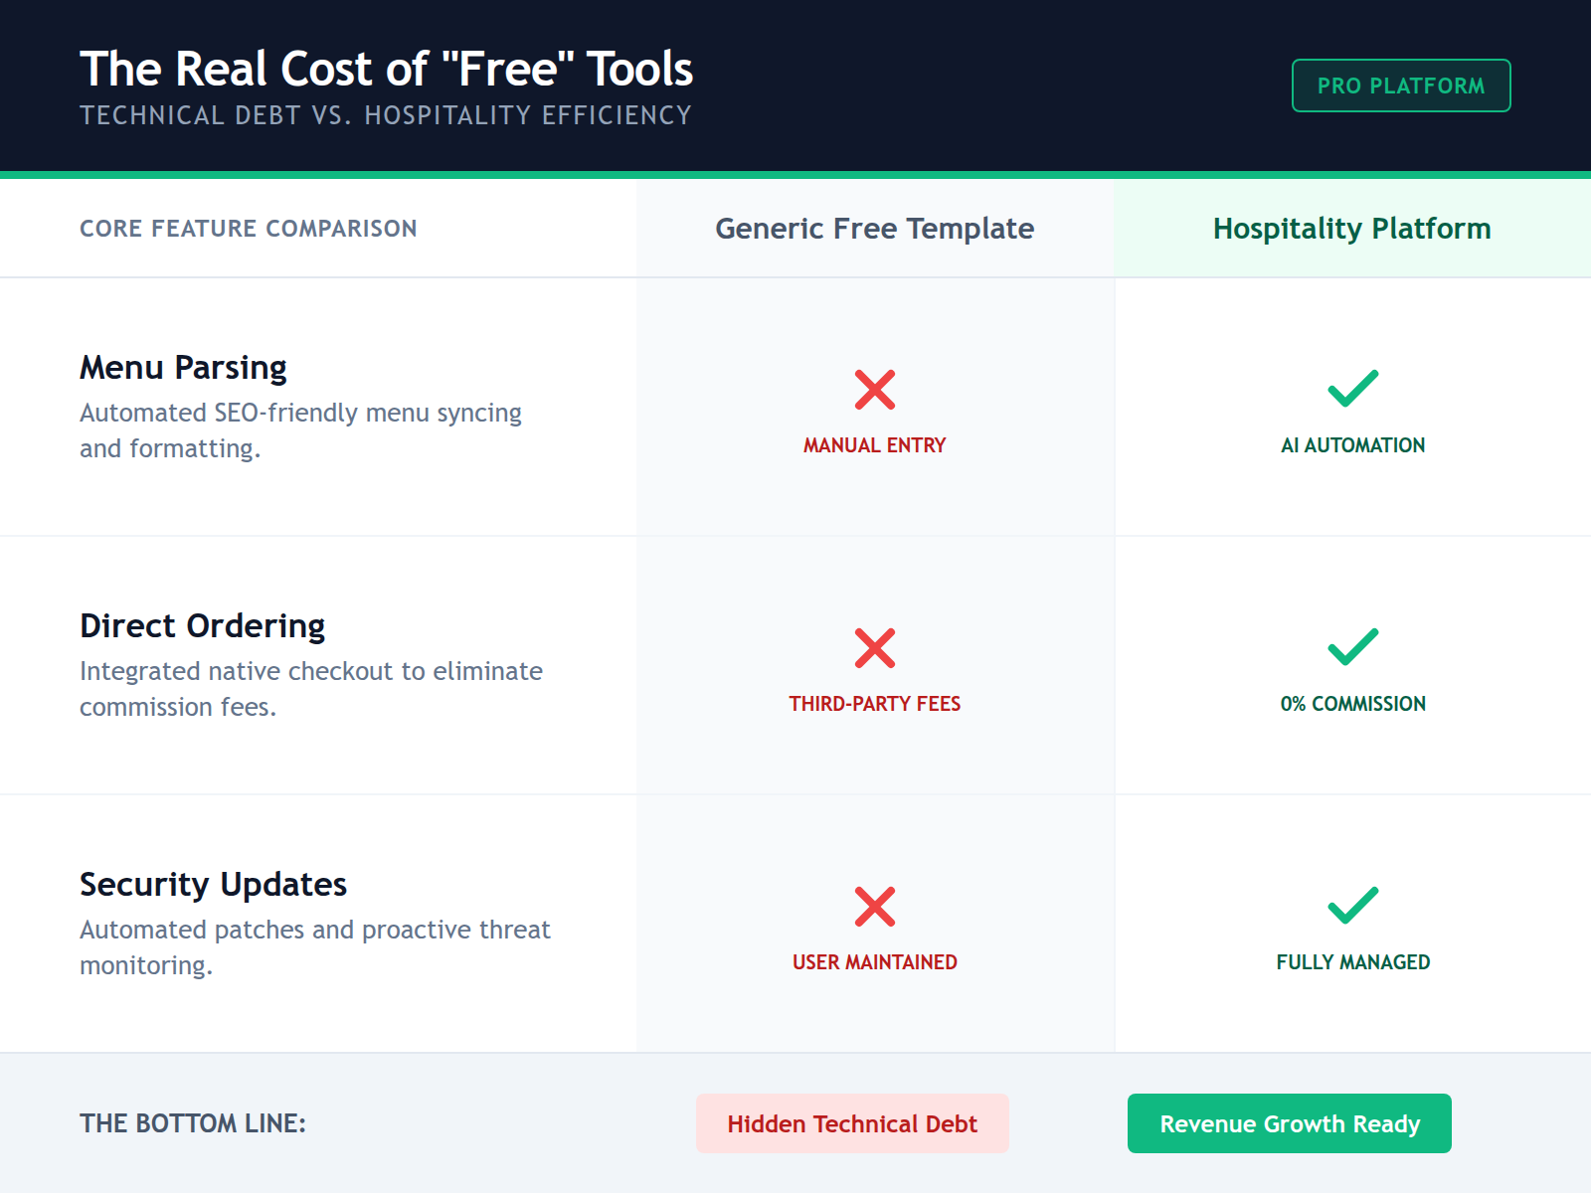The width and height of the screenshot is (1591, 1193).
Task: Select the checkmark beside 0% Commission
Action: [x=1353, y=648]
